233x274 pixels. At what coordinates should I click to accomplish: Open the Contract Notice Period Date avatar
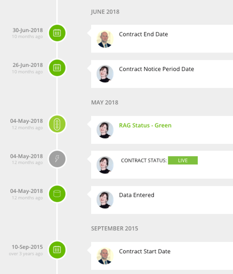coord(105,74)
